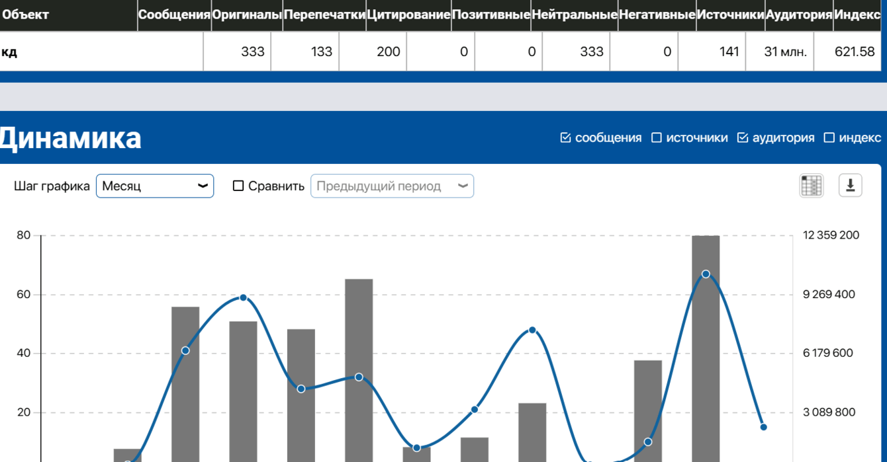Expand the Предыдущий период dropdown
Screen dimensions: 887x462
[x=392, y=186]
